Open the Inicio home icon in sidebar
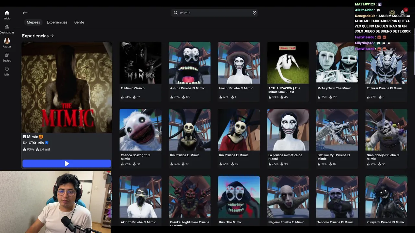This screenshot has height=233, width=415. point(7,13)
